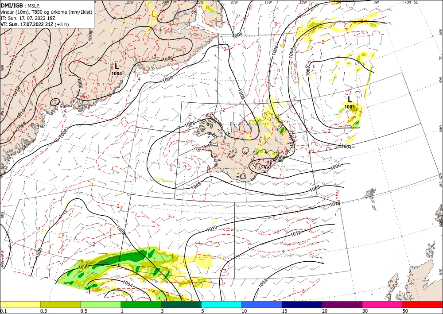Click the '1014' isobar label
443x314 pixels.
[263, 283]
